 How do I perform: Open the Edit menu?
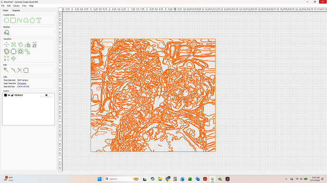click(9, 6)
